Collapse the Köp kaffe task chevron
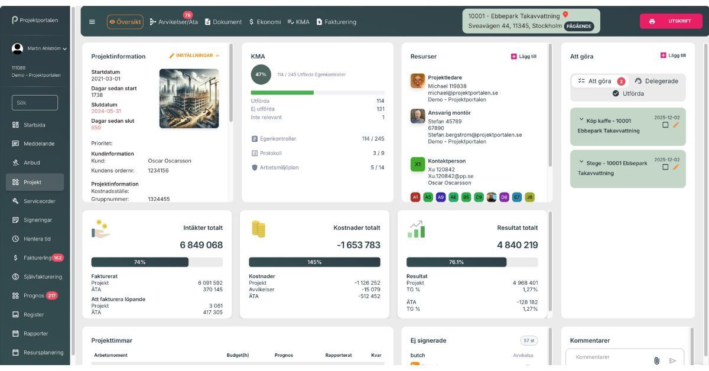The width and height of the screenshot is (709, 371). (581, 120)
